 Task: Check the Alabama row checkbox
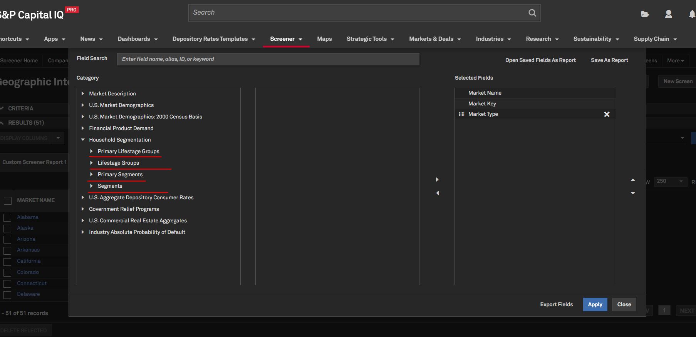7,217
